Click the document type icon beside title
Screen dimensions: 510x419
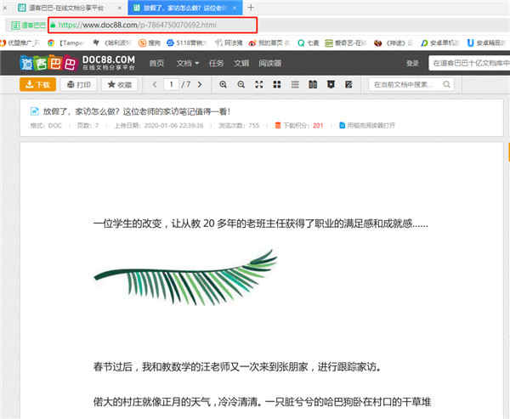(34, 111)
